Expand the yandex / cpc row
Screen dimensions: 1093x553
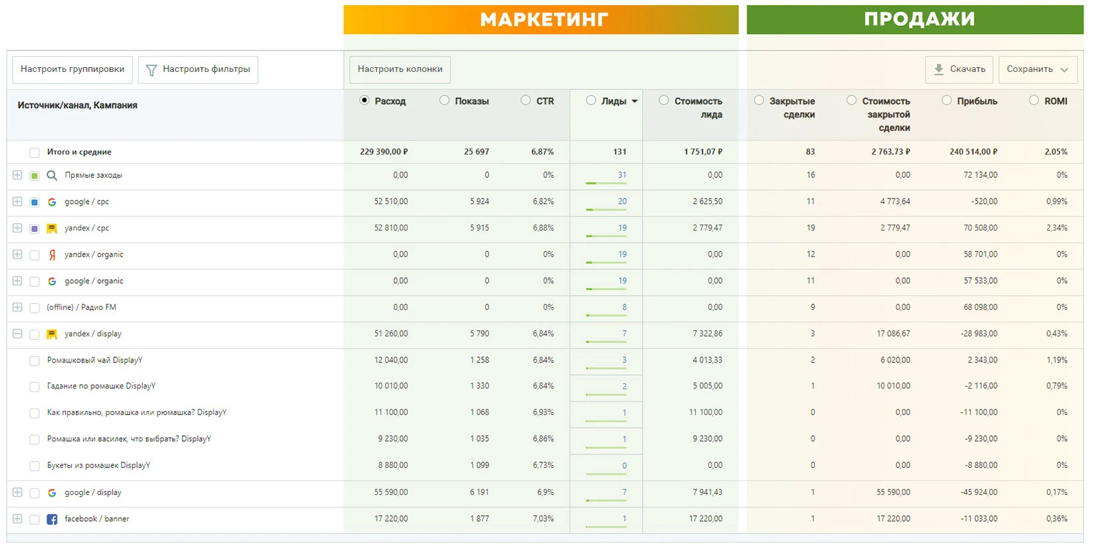17,228
